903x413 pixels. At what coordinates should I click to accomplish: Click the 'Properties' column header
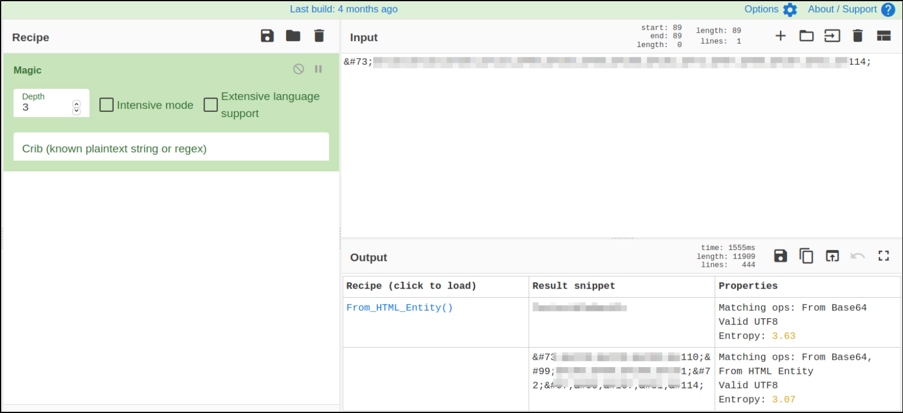(748, 286)
